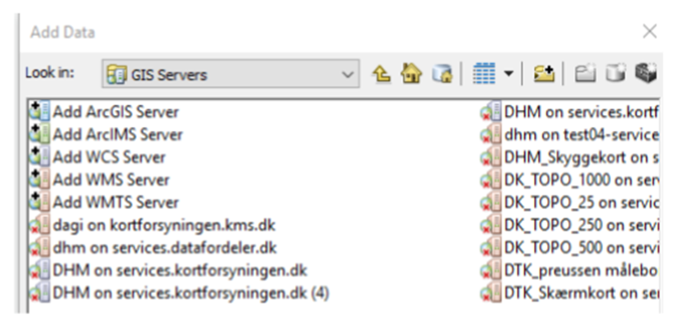Click the view mode grid icon

tap(484, 74)
